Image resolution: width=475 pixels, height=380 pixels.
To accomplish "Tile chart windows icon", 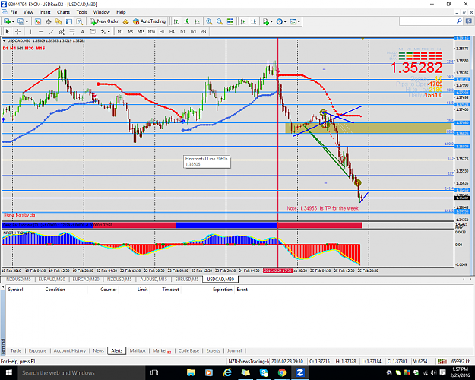I will 230,21.
